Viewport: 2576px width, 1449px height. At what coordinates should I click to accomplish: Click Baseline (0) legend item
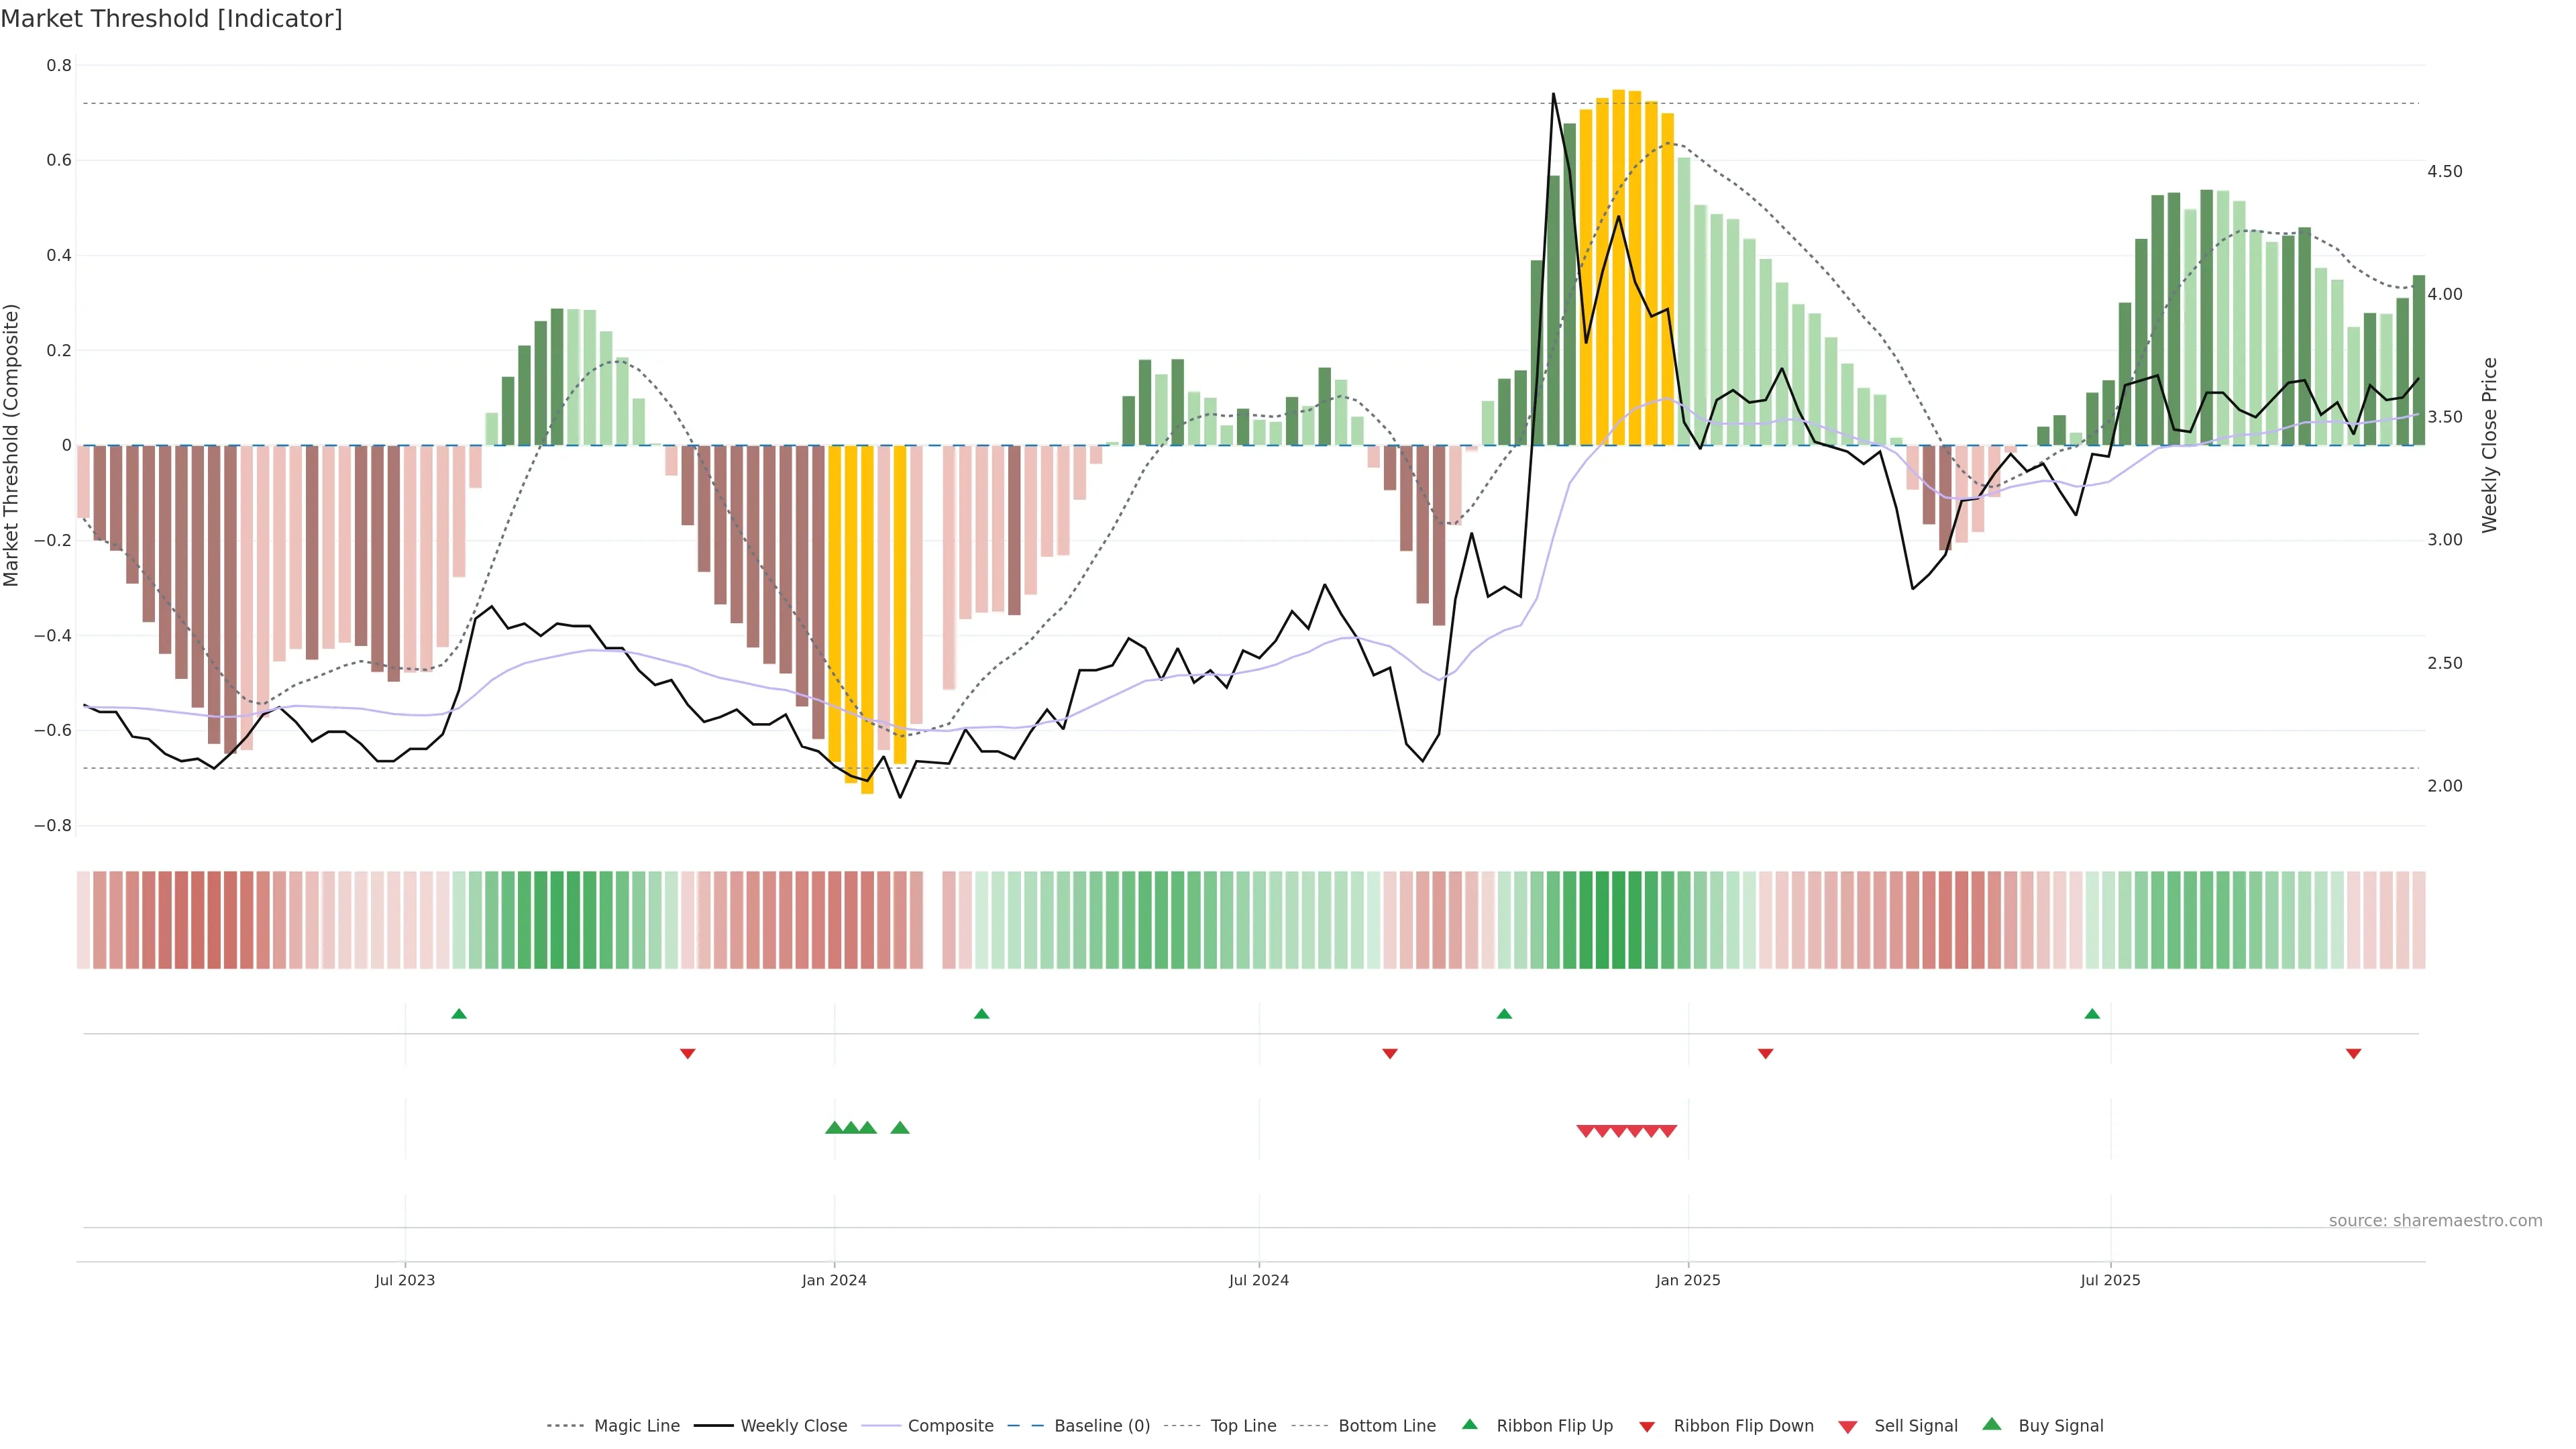click(1101, 1425)
